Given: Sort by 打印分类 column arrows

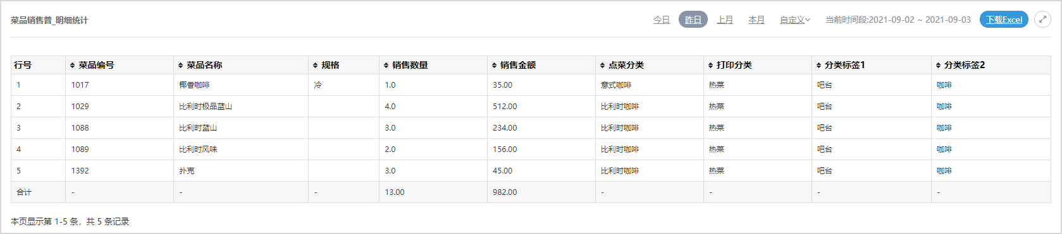Looking at the screenshot, I should point(711,66).
